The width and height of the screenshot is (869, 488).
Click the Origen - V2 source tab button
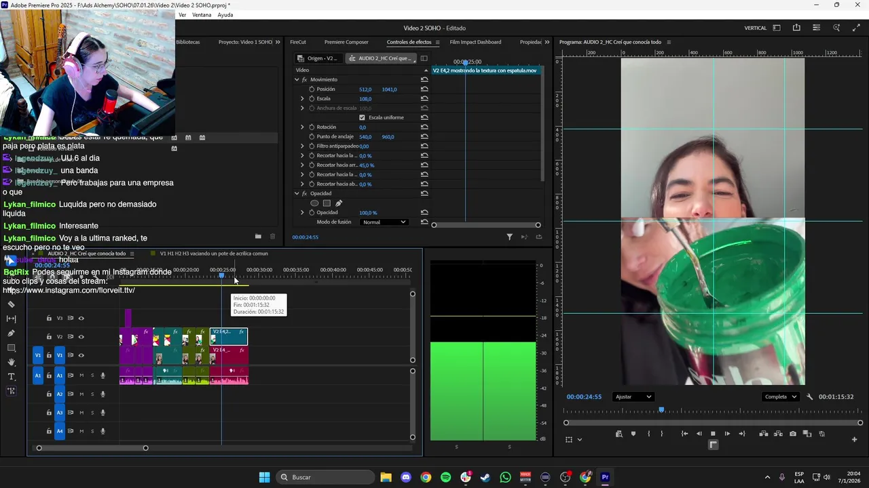click(318, 58)
